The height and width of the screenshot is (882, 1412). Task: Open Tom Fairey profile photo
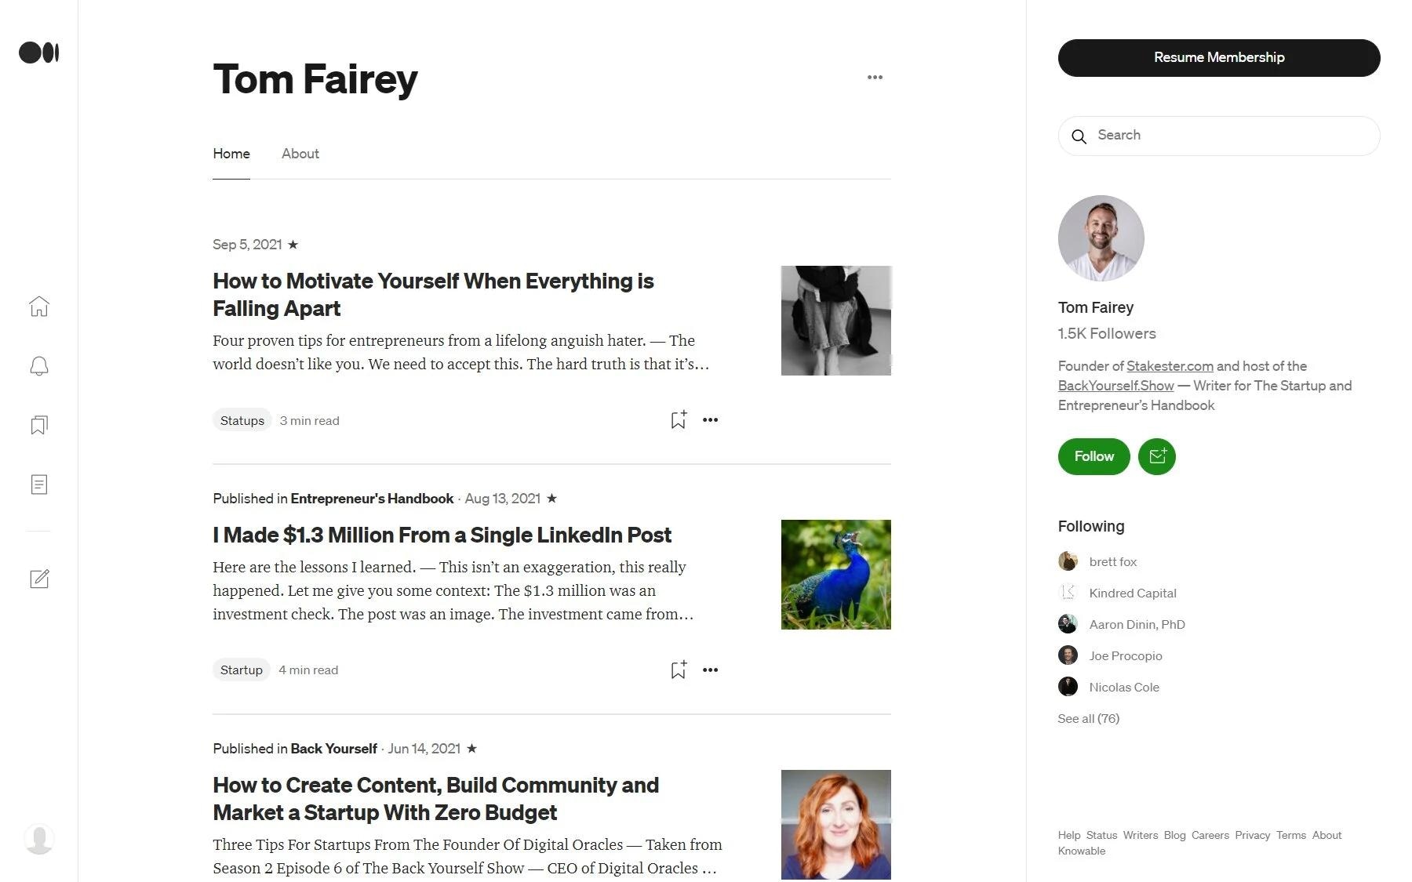[1101, 238]
